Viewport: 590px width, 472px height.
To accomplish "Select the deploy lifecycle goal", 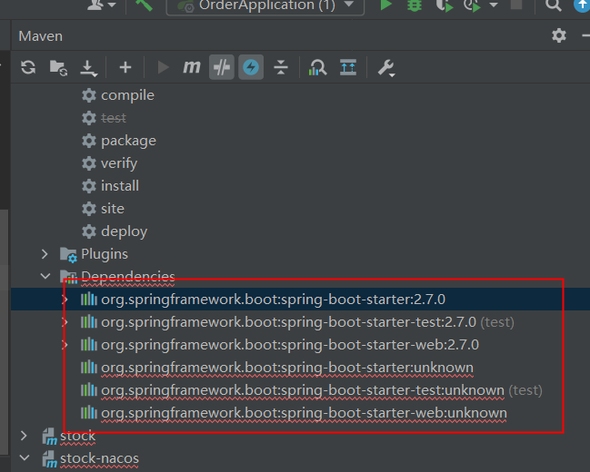I will [x=124, y=231].
